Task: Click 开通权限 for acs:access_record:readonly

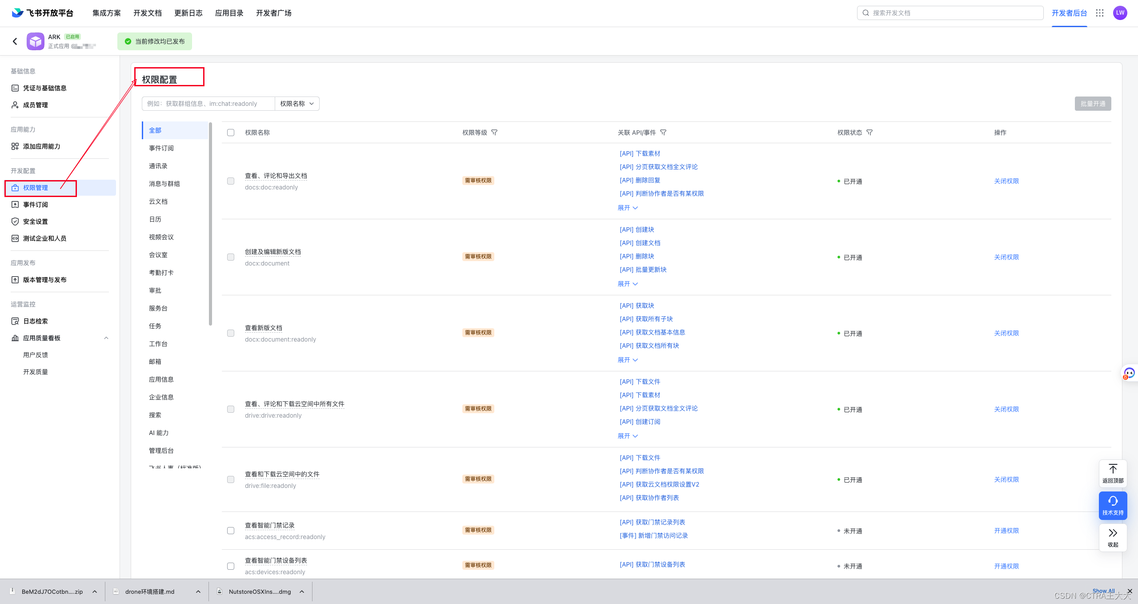Action: (x=1006, y=531)
